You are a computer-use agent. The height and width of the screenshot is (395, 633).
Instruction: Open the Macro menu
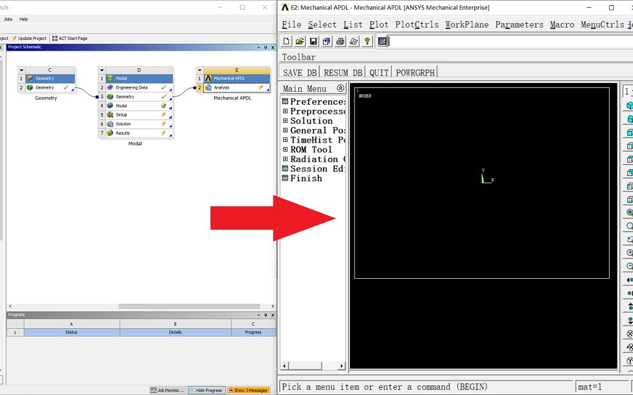(562, 24)
